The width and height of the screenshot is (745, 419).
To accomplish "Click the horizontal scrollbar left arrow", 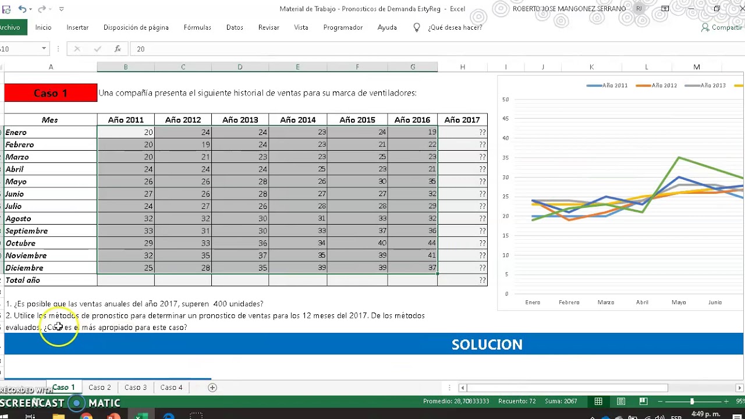I will pyautogui.click(x=463, y=388).
